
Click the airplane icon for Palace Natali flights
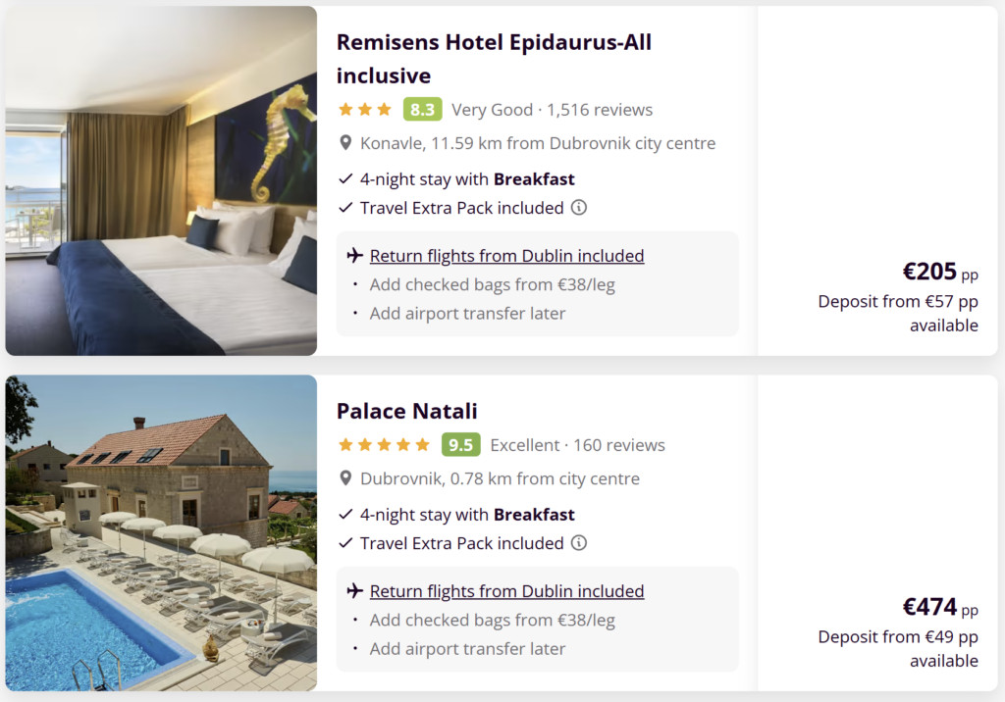click(354, 590)
